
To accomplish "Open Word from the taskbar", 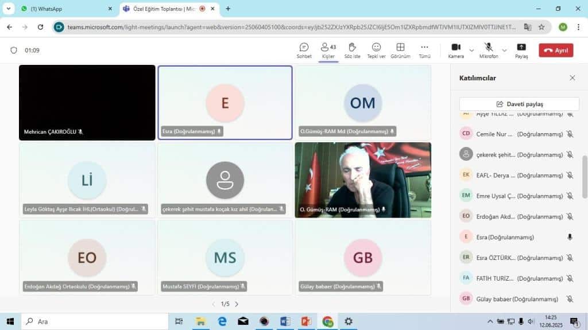I will 285,321.
